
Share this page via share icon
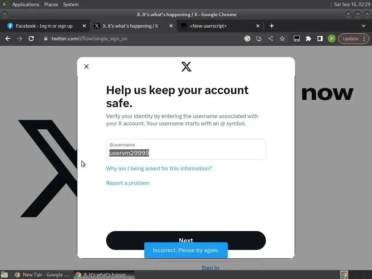click(x=270, y=39)
